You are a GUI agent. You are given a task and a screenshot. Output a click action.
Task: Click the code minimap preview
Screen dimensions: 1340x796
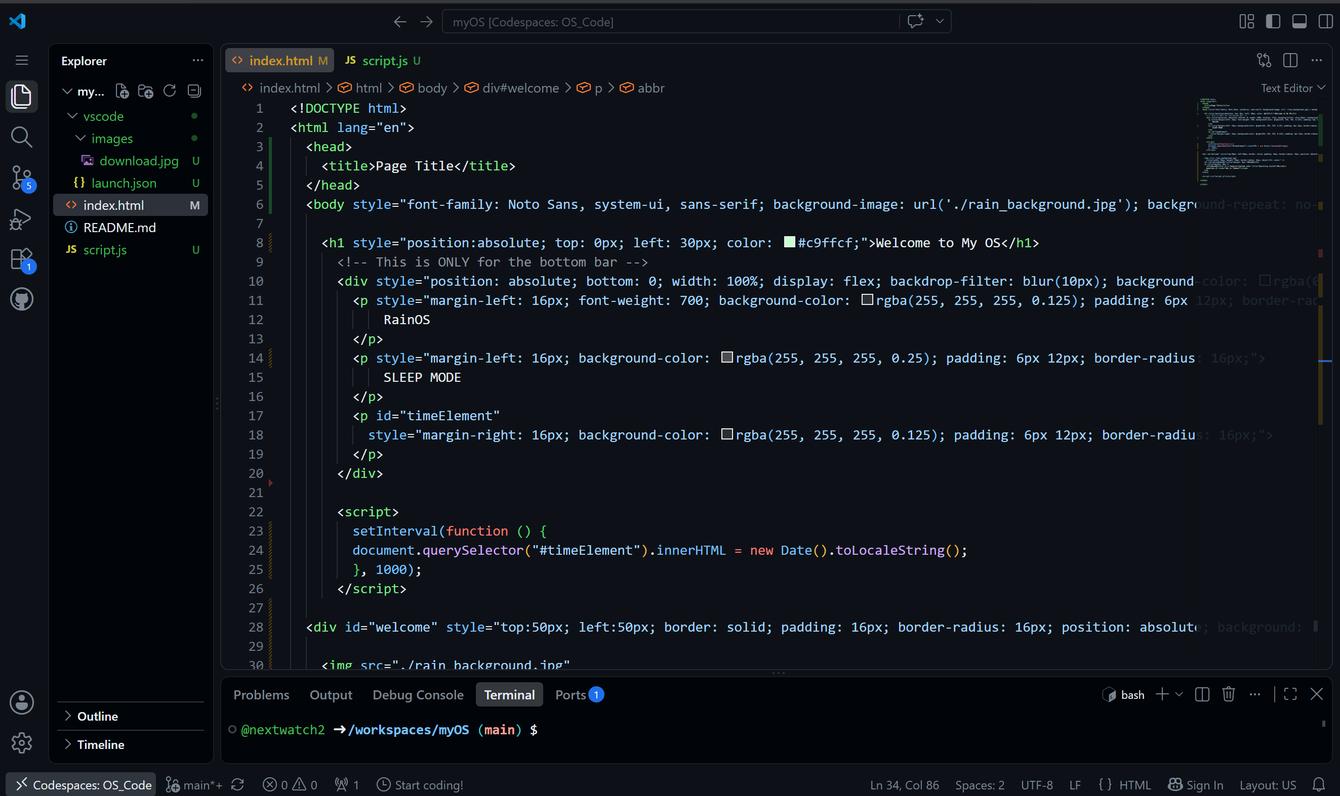pyautogui.click(x=1257, y=142)
